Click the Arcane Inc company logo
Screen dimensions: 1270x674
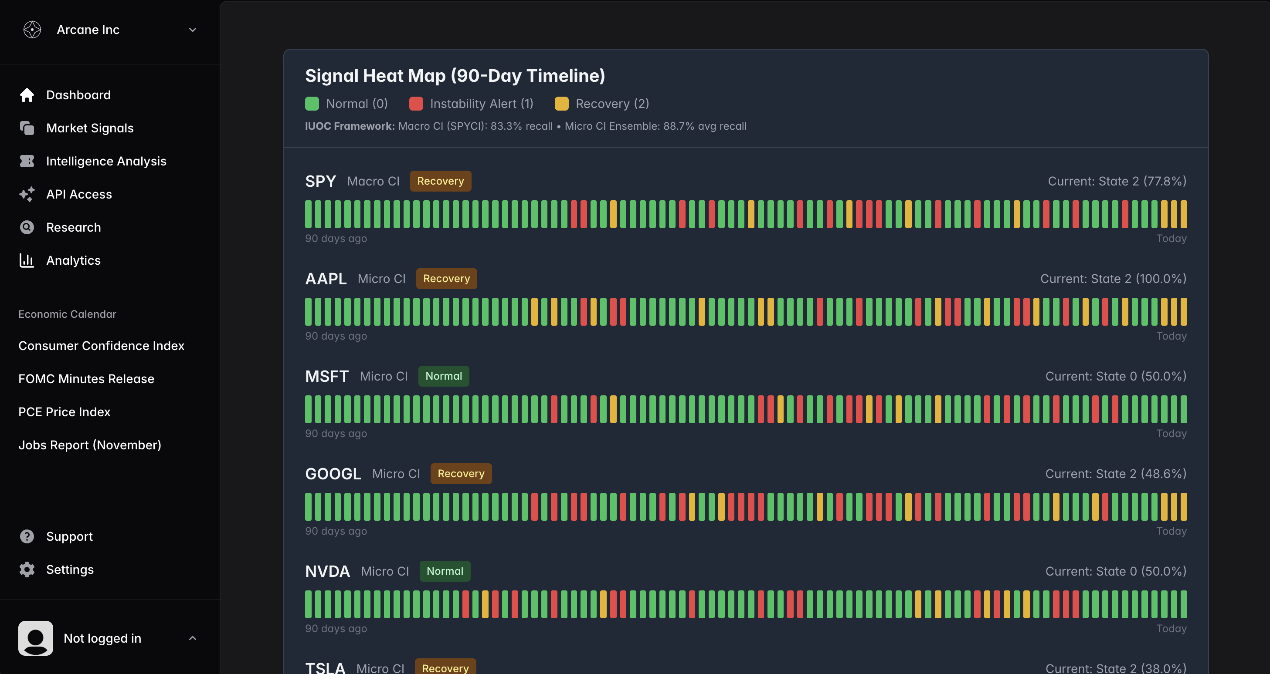(31, 30)
